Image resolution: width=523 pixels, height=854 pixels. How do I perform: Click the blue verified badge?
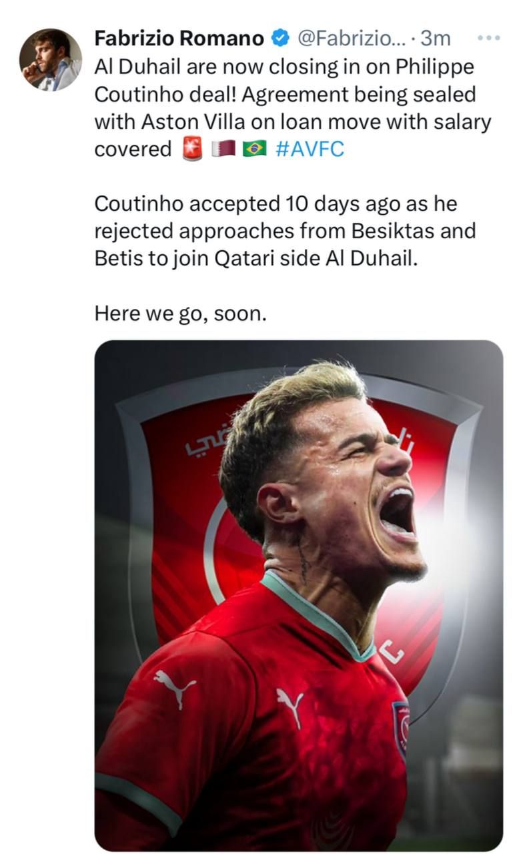tap(280, 39)
